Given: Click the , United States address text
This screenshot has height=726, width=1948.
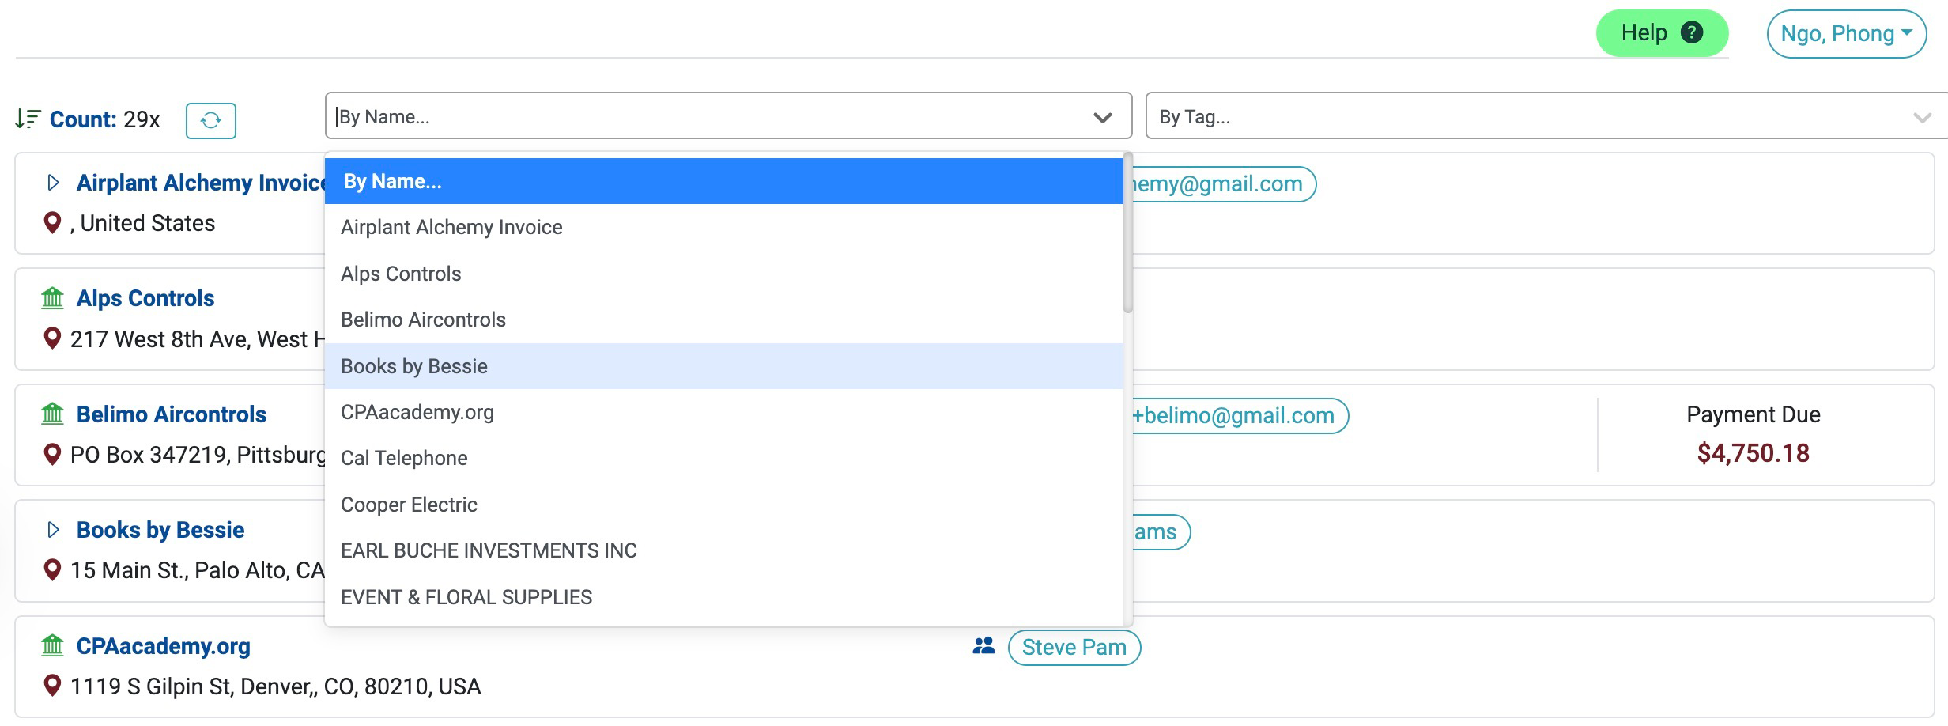Looking at the screenshot, I should (142, 223).
